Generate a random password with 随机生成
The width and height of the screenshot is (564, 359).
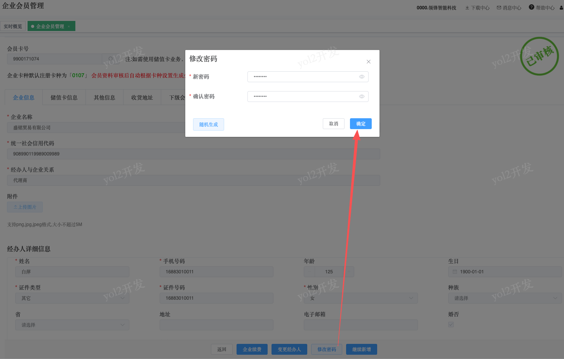(209, 124)
